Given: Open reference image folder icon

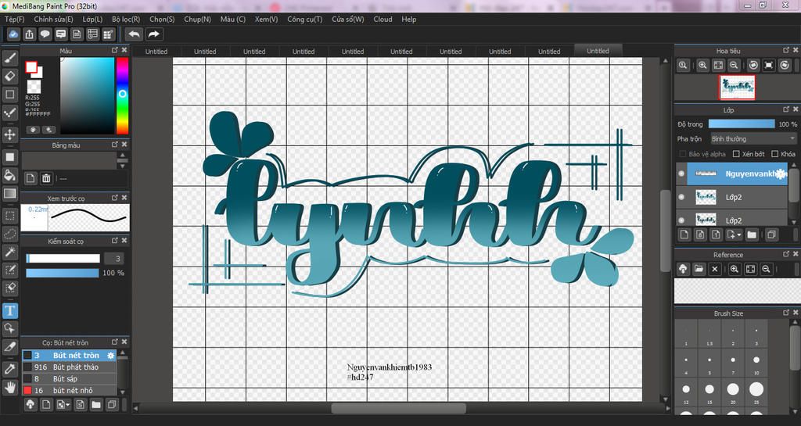Looking at the screenshot, I should pos(699,269).
